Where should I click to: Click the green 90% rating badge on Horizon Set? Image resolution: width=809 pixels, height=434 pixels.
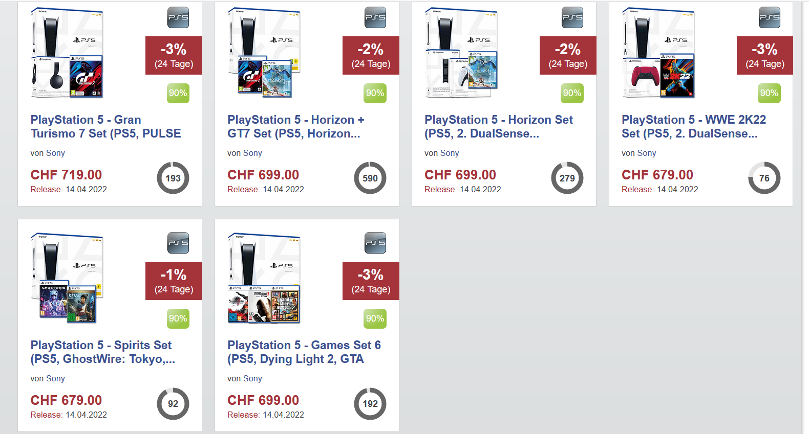pyautogui.click(x=572, y=93)
